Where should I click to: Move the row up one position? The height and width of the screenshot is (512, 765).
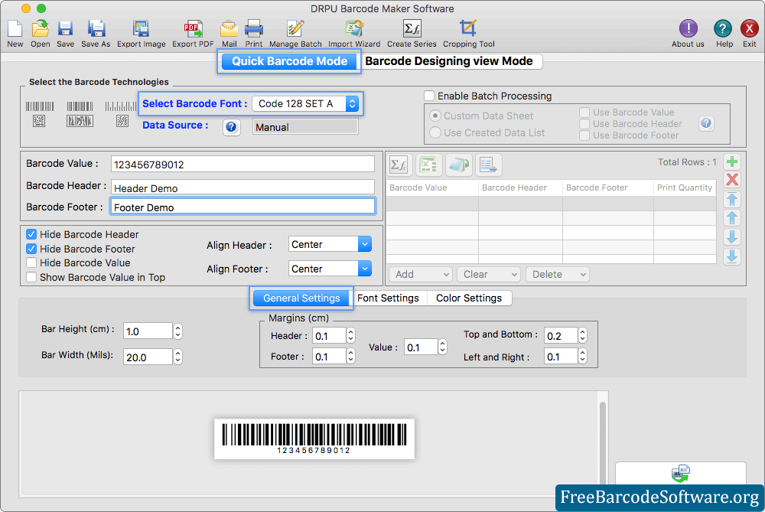point(732,217)
